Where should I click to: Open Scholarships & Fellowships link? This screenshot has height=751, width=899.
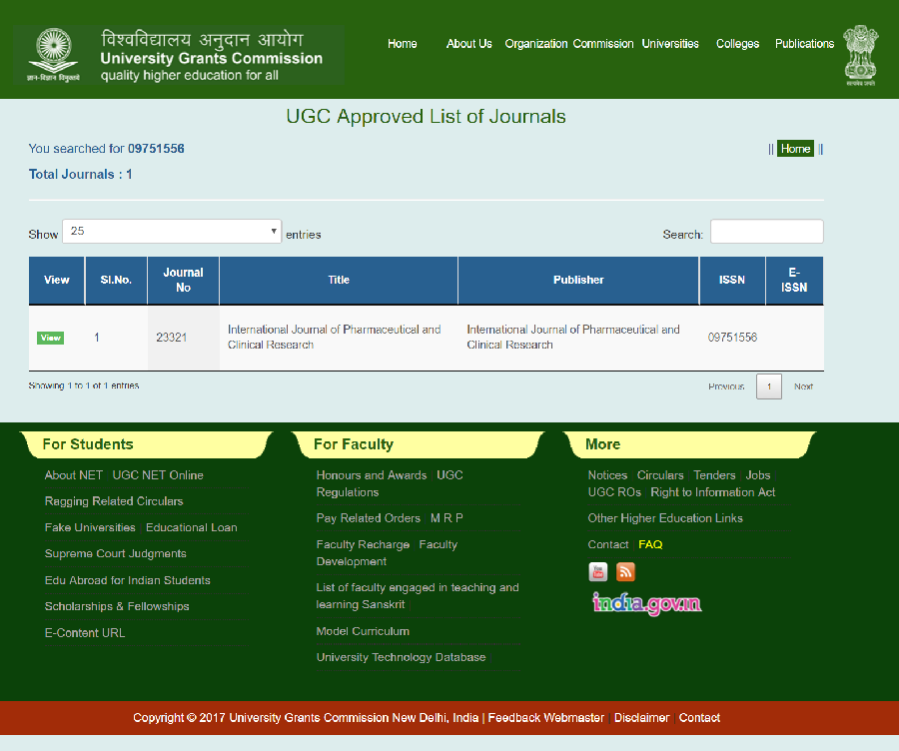117,606
